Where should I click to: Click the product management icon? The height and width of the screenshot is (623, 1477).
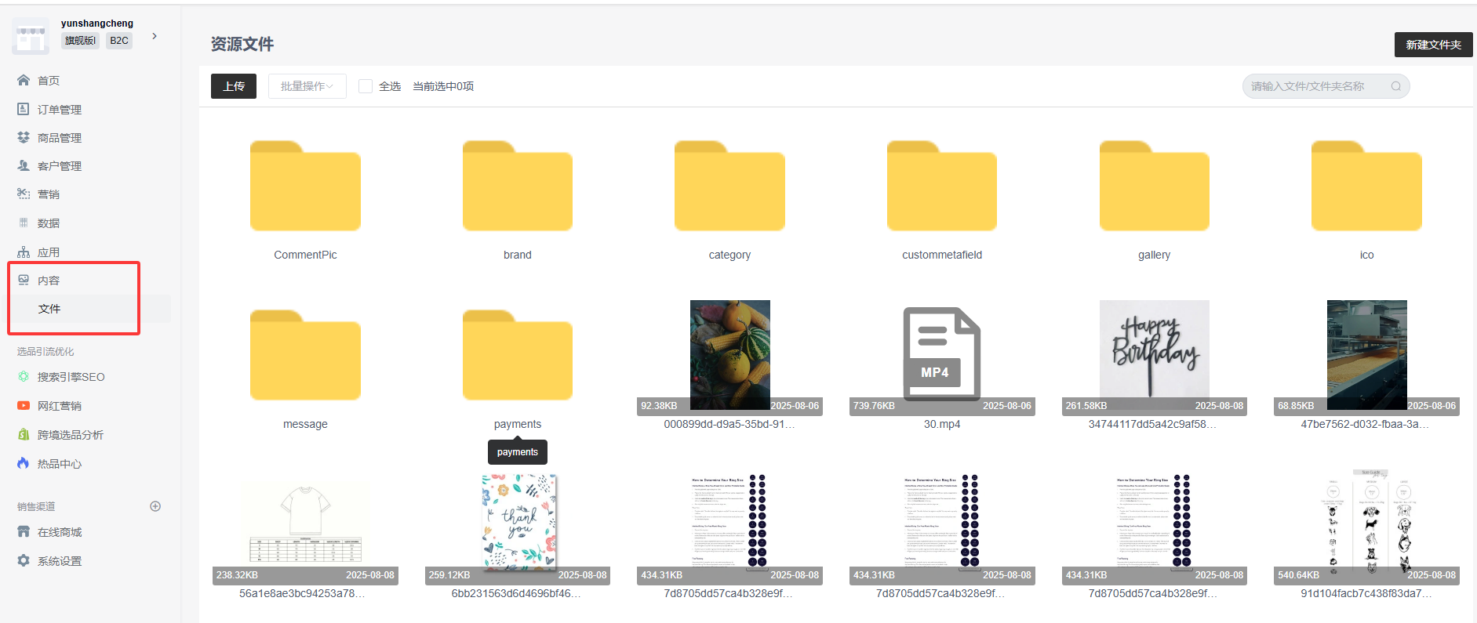(x=24, y=138)
